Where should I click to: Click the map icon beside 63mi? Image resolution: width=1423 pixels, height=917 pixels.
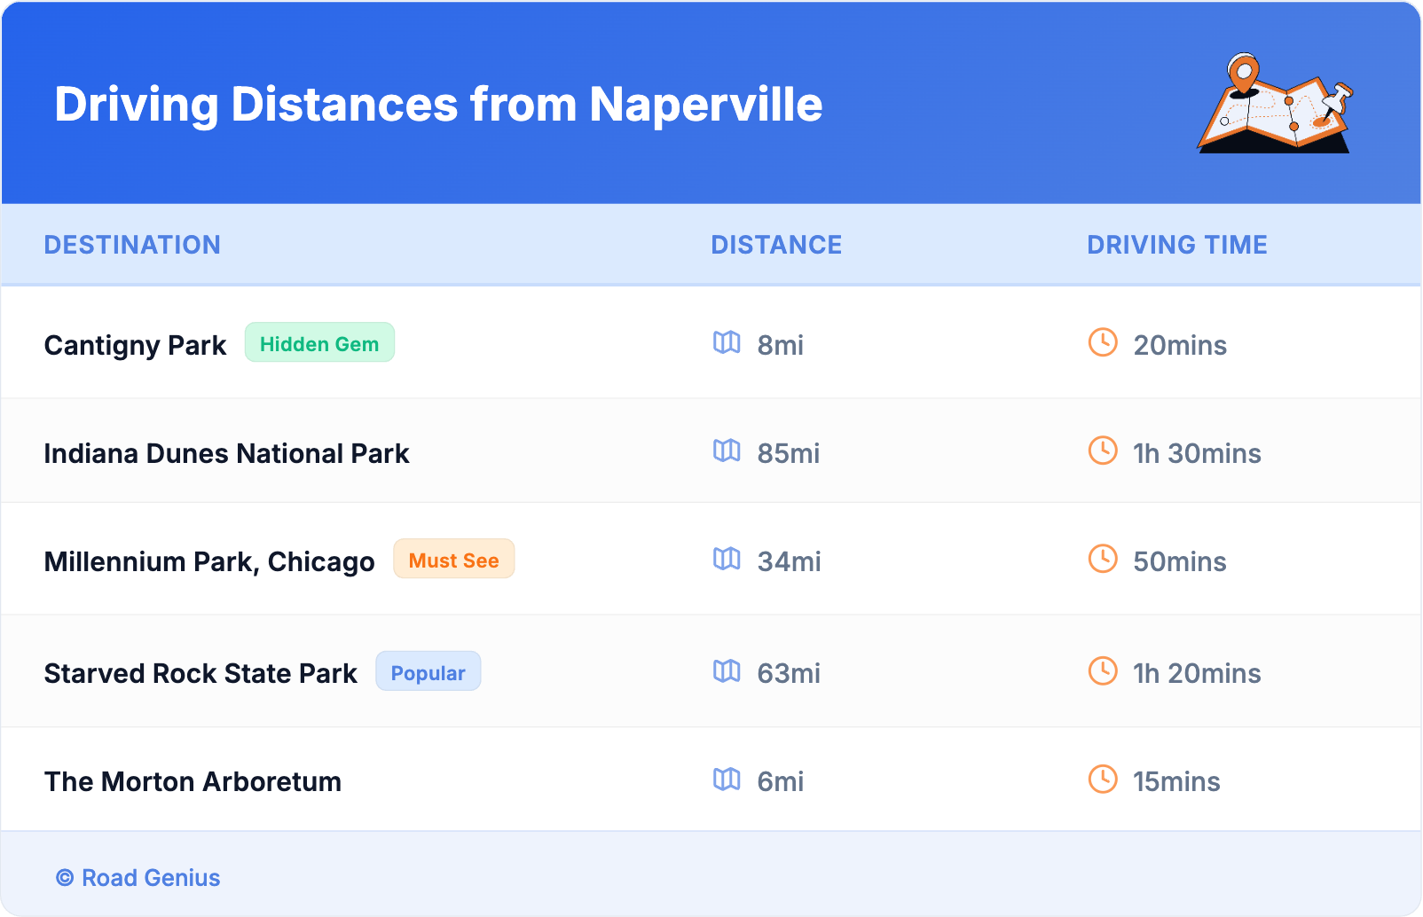727,671
